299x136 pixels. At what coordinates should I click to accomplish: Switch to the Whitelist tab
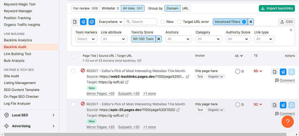110,8
